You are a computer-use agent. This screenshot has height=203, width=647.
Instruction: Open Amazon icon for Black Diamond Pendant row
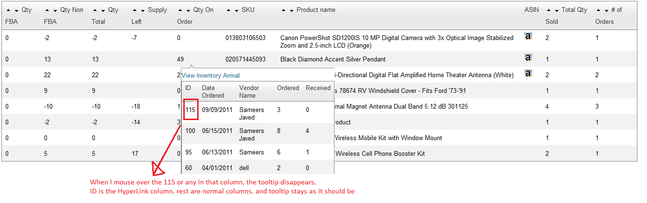pos(528,58)
